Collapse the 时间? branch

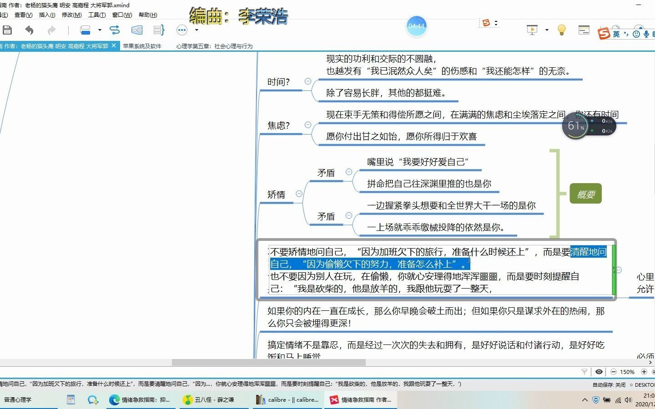(x=308, y=81)
